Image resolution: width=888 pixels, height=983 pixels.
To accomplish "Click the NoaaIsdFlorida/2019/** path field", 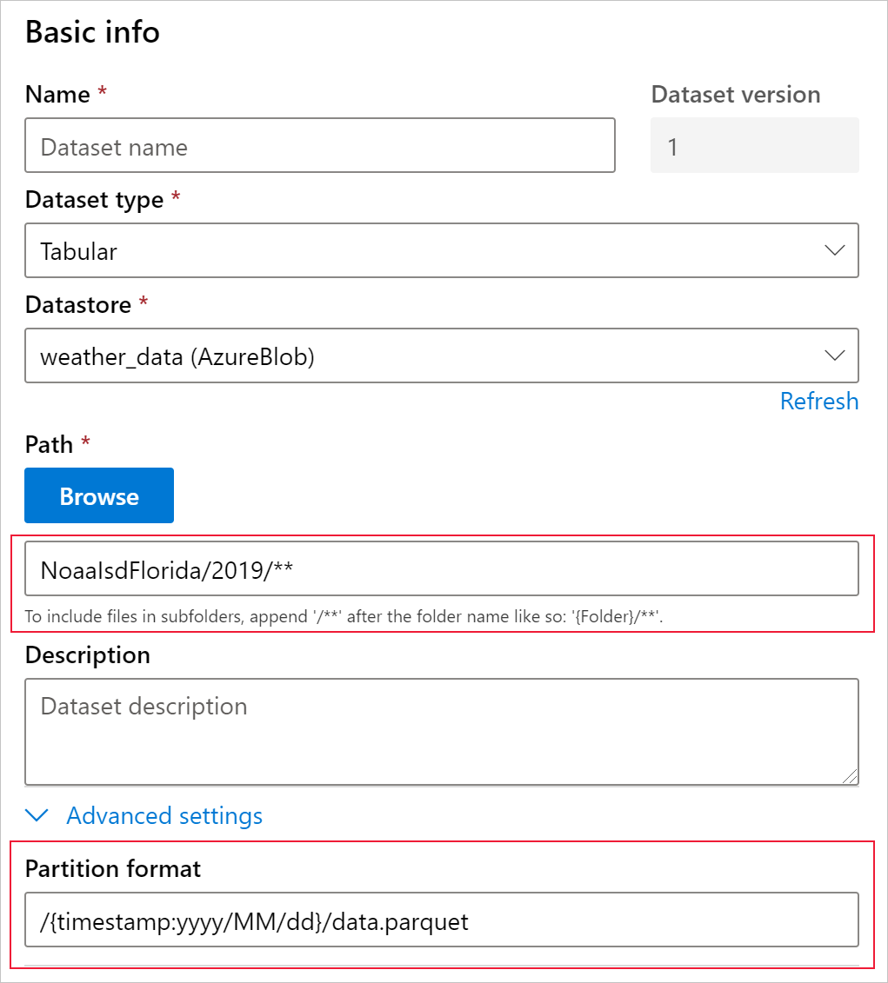I will tap(442, 568).
